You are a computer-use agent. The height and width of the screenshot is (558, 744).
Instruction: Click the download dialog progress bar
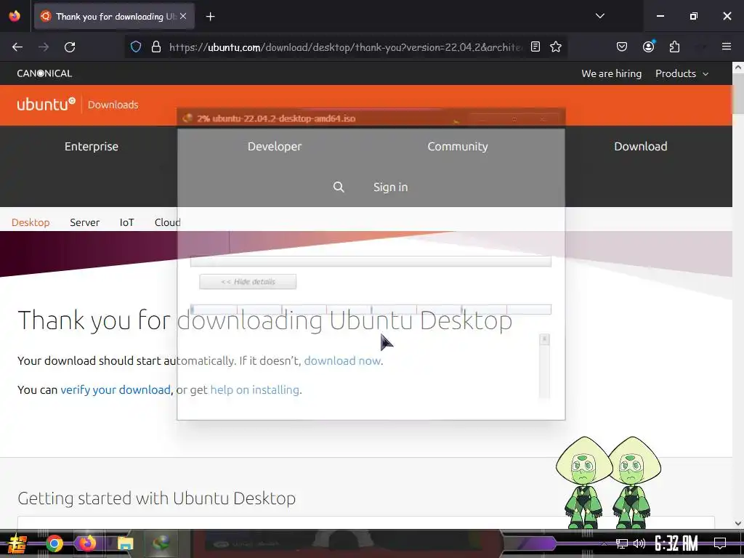pos(371,262)
